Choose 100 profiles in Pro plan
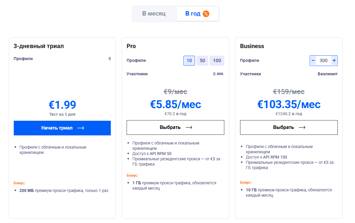Screen dimensions: 355x223 (x=217, y=61)
